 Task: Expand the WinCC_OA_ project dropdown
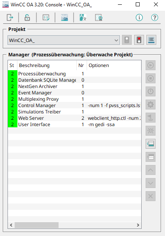point(64,40)
